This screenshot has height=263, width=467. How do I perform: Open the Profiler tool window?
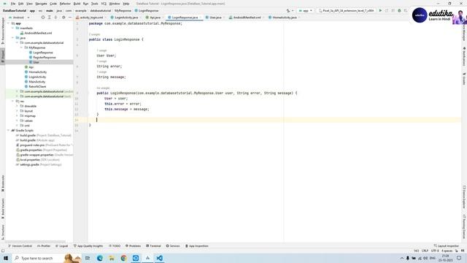click(x=44, y=246)
